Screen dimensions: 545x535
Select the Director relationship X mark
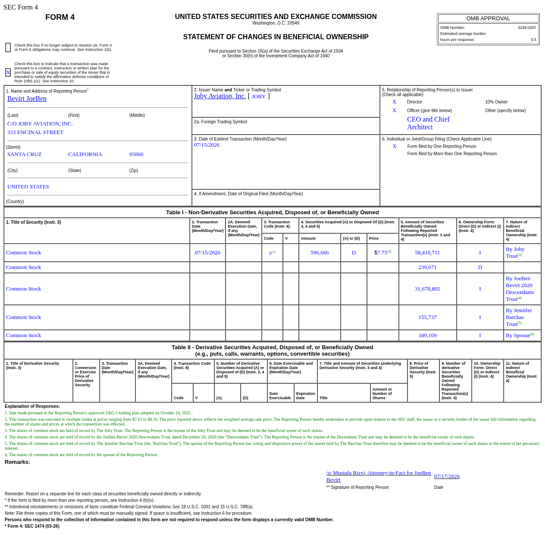[x=394, y=102]
